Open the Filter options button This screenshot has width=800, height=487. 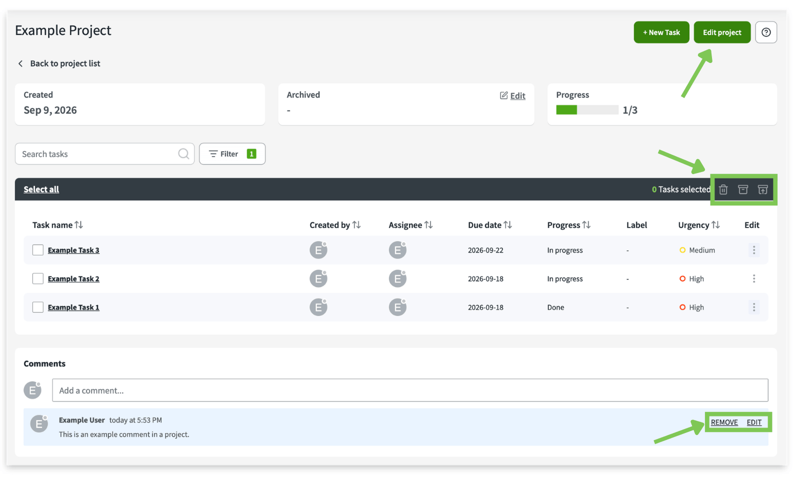click(232, 153)
